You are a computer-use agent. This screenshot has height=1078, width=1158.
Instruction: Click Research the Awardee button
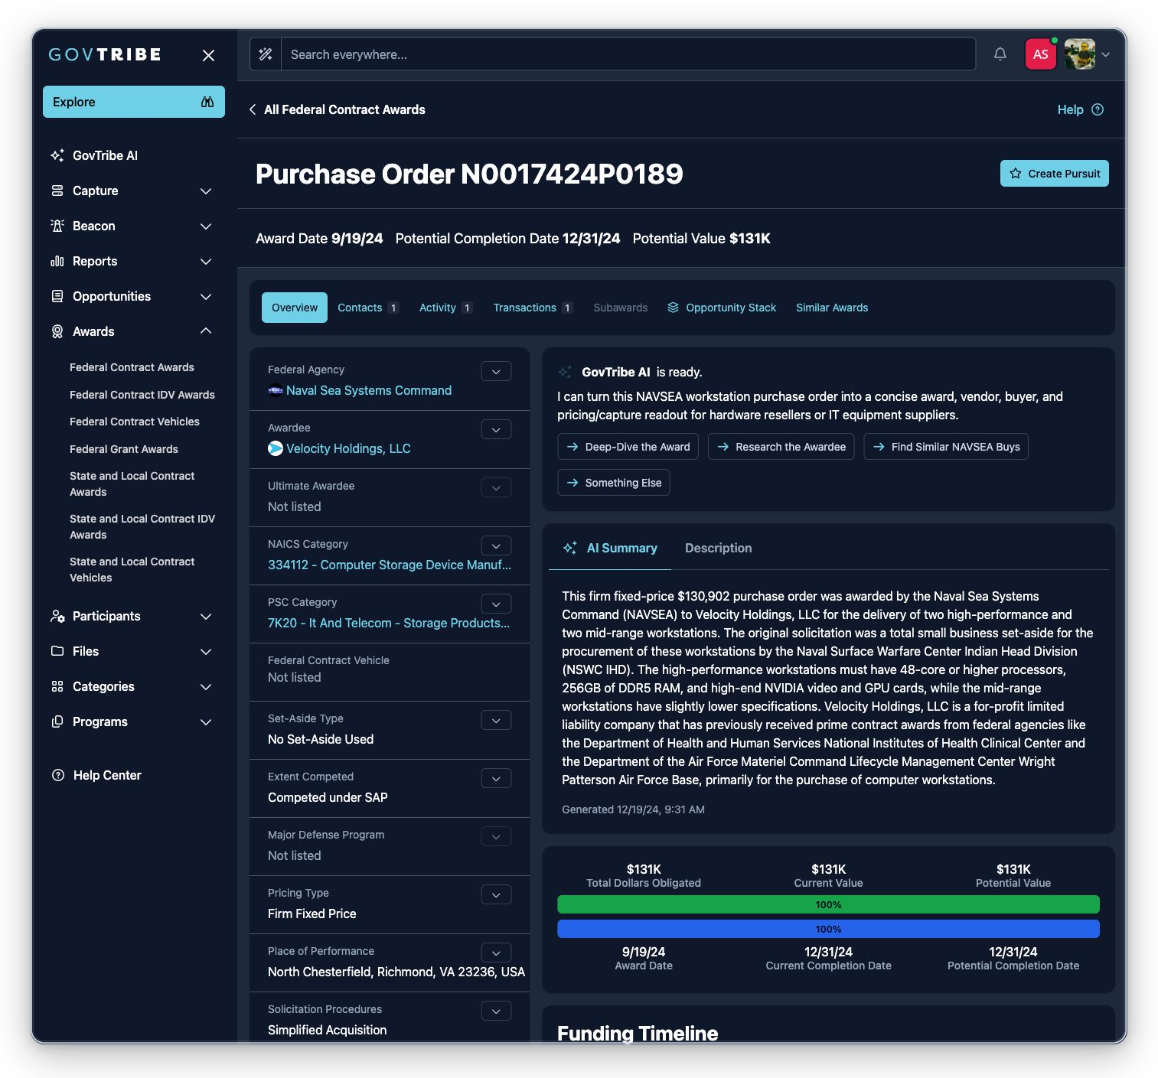pyautogui.click(x=781, y=447)
